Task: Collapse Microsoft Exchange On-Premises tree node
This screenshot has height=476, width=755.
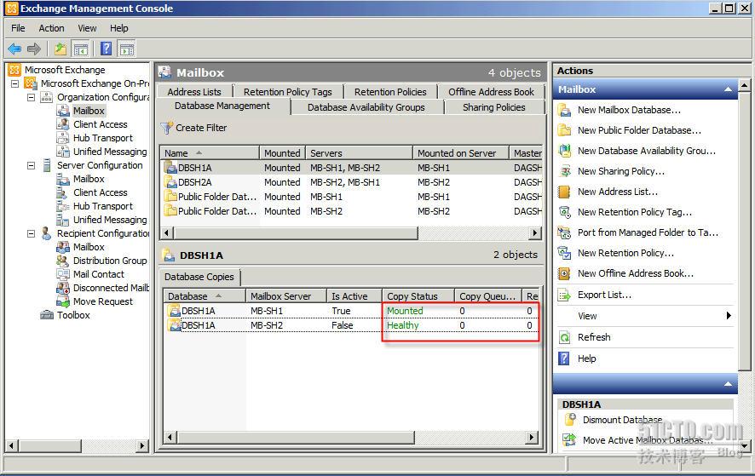Action: pos(15,83)
